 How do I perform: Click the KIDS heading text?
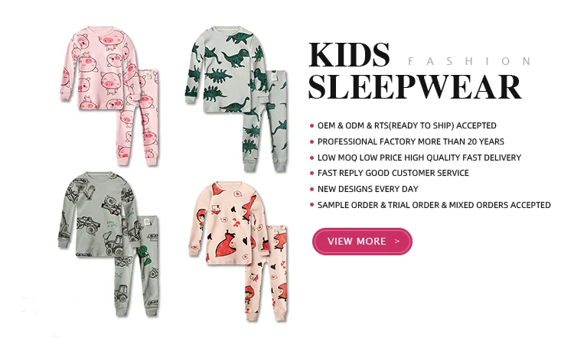tap(349, 55)
